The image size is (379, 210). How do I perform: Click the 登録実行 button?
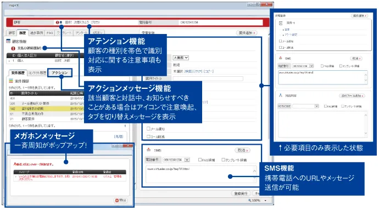click(x=241, y=194)
